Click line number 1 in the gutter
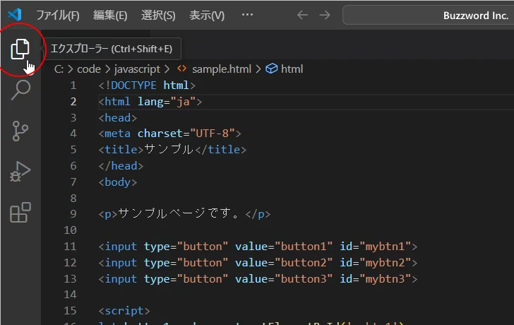514x325 pixels. pyautogui.click(x=73, y=85)
